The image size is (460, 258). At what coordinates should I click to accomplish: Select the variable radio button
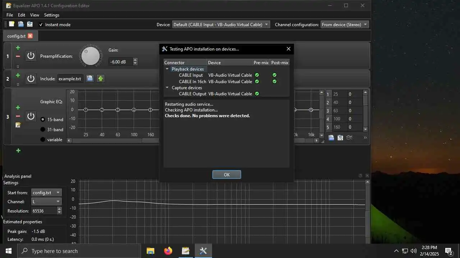(43, 139)
